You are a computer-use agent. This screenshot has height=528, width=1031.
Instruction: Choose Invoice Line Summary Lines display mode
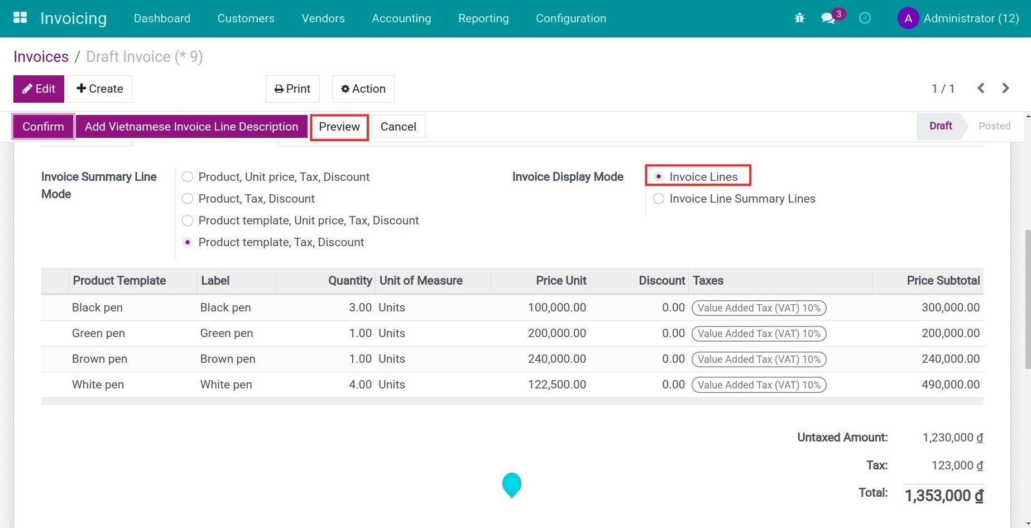tap(658, 199)
